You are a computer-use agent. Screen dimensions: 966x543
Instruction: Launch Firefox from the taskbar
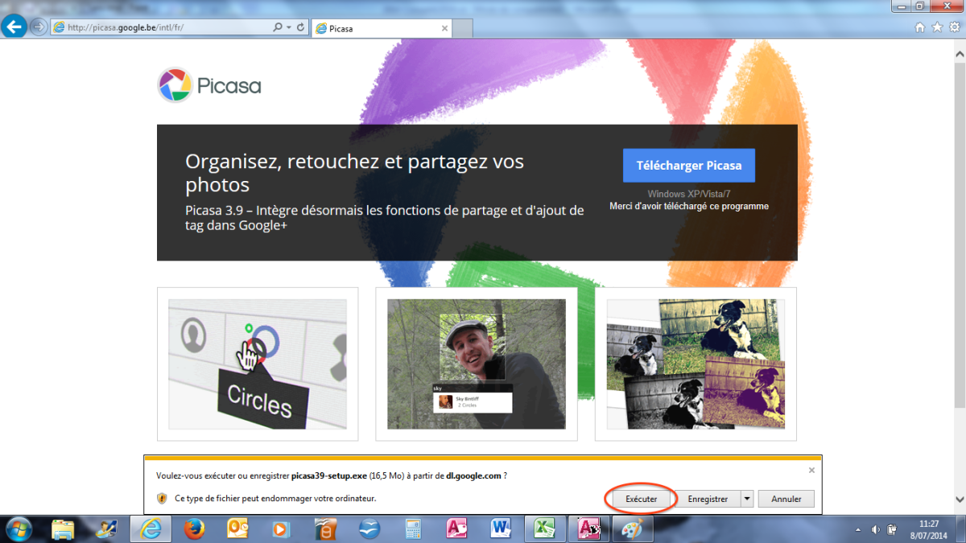[x=194, y=529]
